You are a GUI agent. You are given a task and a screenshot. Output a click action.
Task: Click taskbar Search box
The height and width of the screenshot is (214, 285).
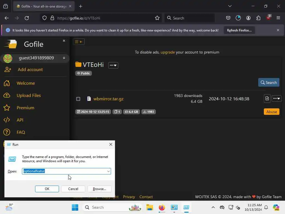112,207
